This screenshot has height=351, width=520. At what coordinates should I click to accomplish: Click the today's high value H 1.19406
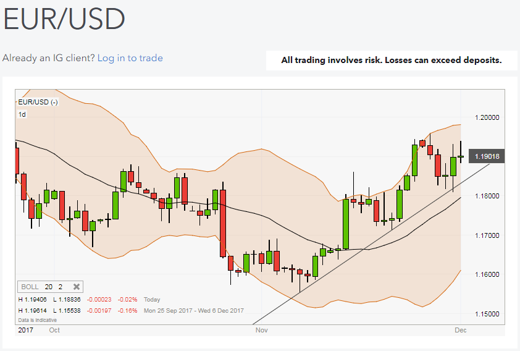pyautogui.click(x=33, y=300)
